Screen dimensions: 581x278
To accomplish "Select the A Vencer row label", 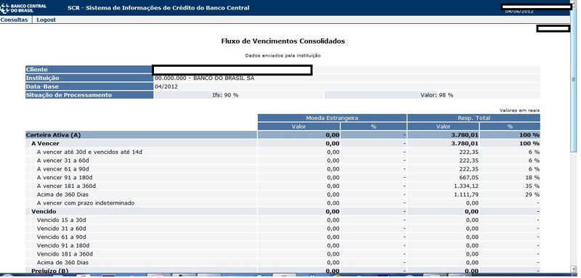I will pos(45,144).
